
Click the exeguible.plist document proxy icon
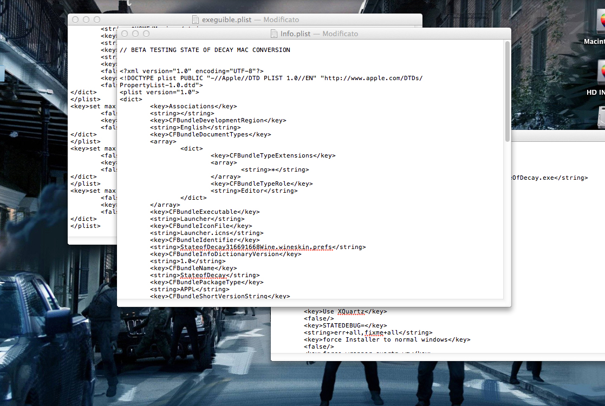196,19
